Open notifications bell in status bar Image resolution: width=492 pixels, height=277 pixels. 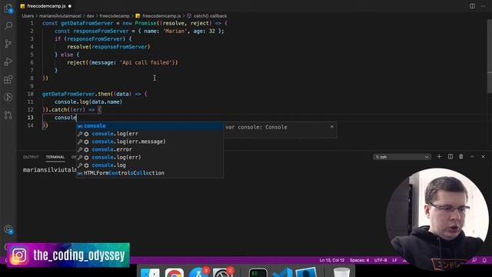[484, 260]
